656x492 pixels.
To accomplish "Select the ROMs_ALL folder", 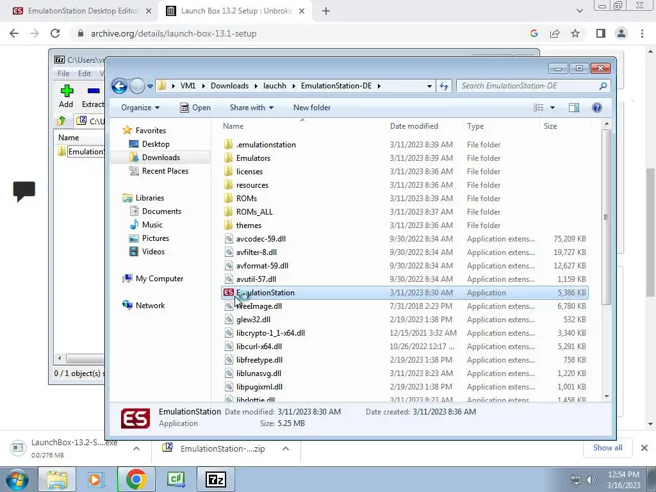I will [254, 211].
